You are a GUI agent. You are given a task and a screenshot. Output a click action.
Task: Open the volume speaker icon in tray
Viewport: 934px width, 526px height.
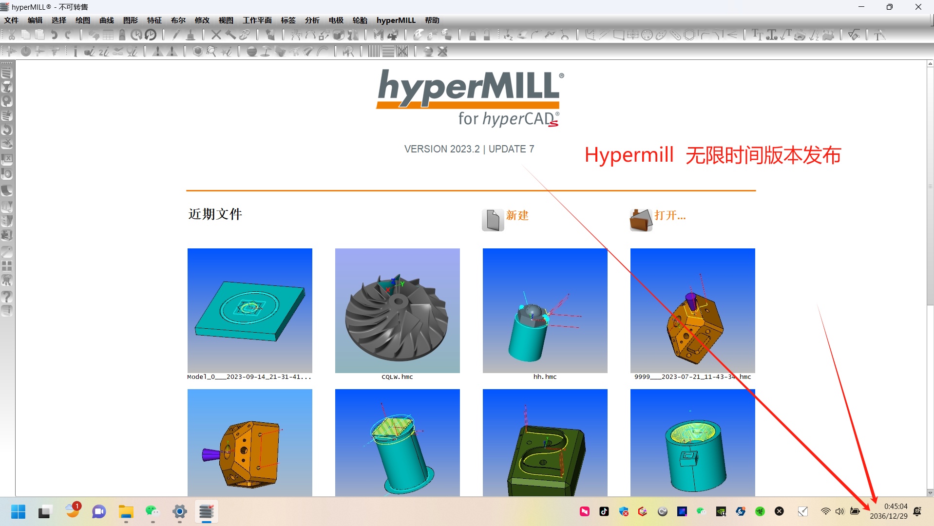tap(839, 511)
